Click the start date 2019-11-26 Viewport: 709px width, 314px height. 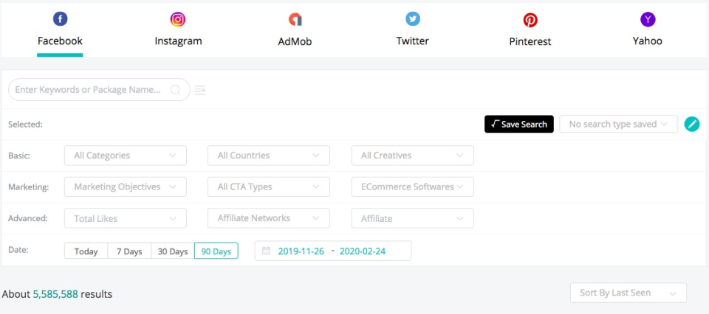301,251
